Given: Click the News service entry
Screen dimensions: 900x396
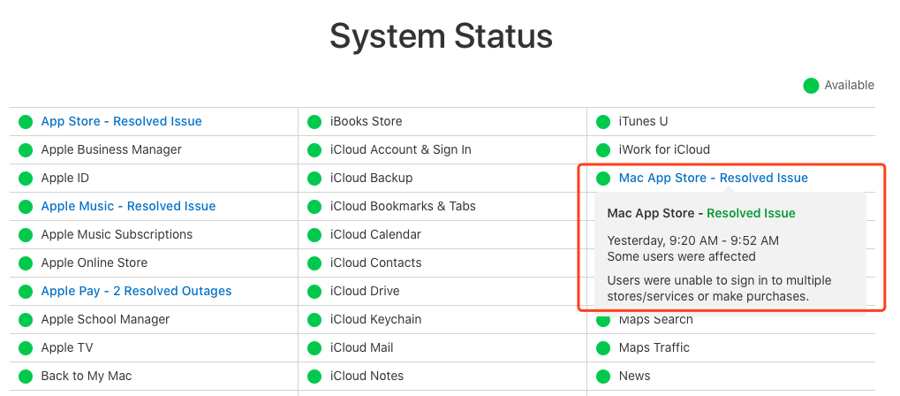Looking at the screenshot, I should tap(634, 376).
